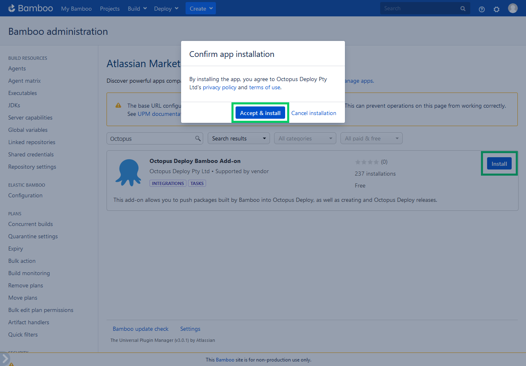
Task: Click Accept & install button
Action: pos(261,113)
